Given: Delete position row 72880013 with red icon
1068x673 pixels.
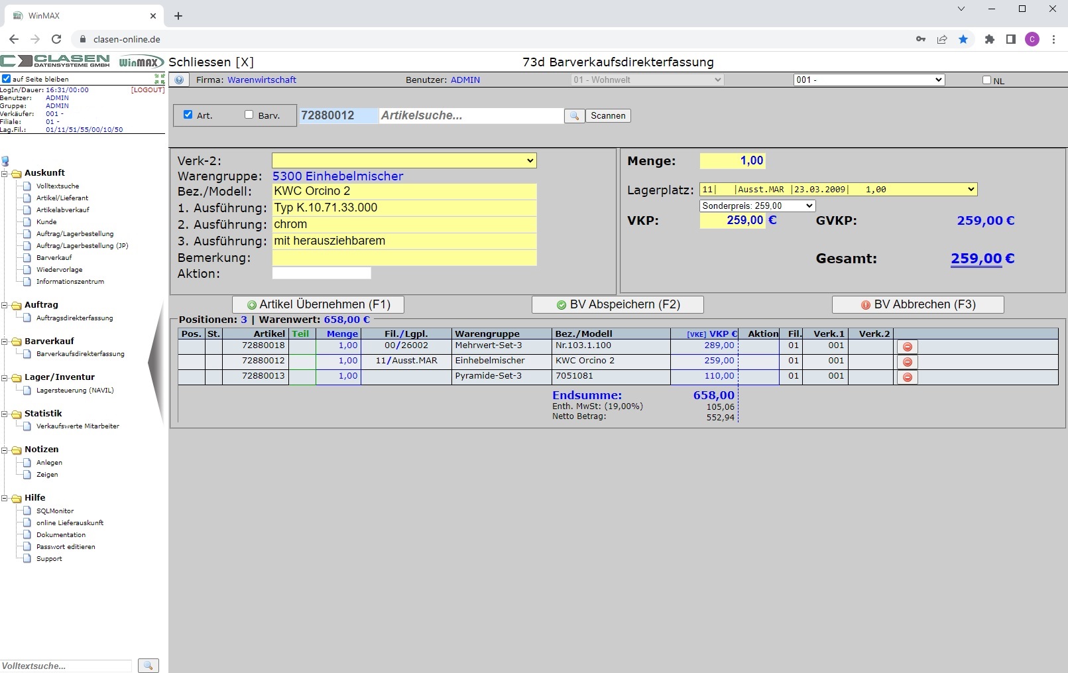Looking at the screenshot, I should tap(908, 377).
